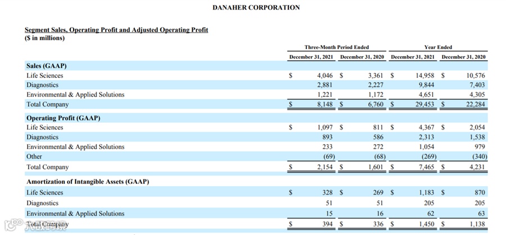Select Life Sciences operating profit 4,367
Viewport: 506px width, 235px height.
pyautogui.click(x=427, y=127)
